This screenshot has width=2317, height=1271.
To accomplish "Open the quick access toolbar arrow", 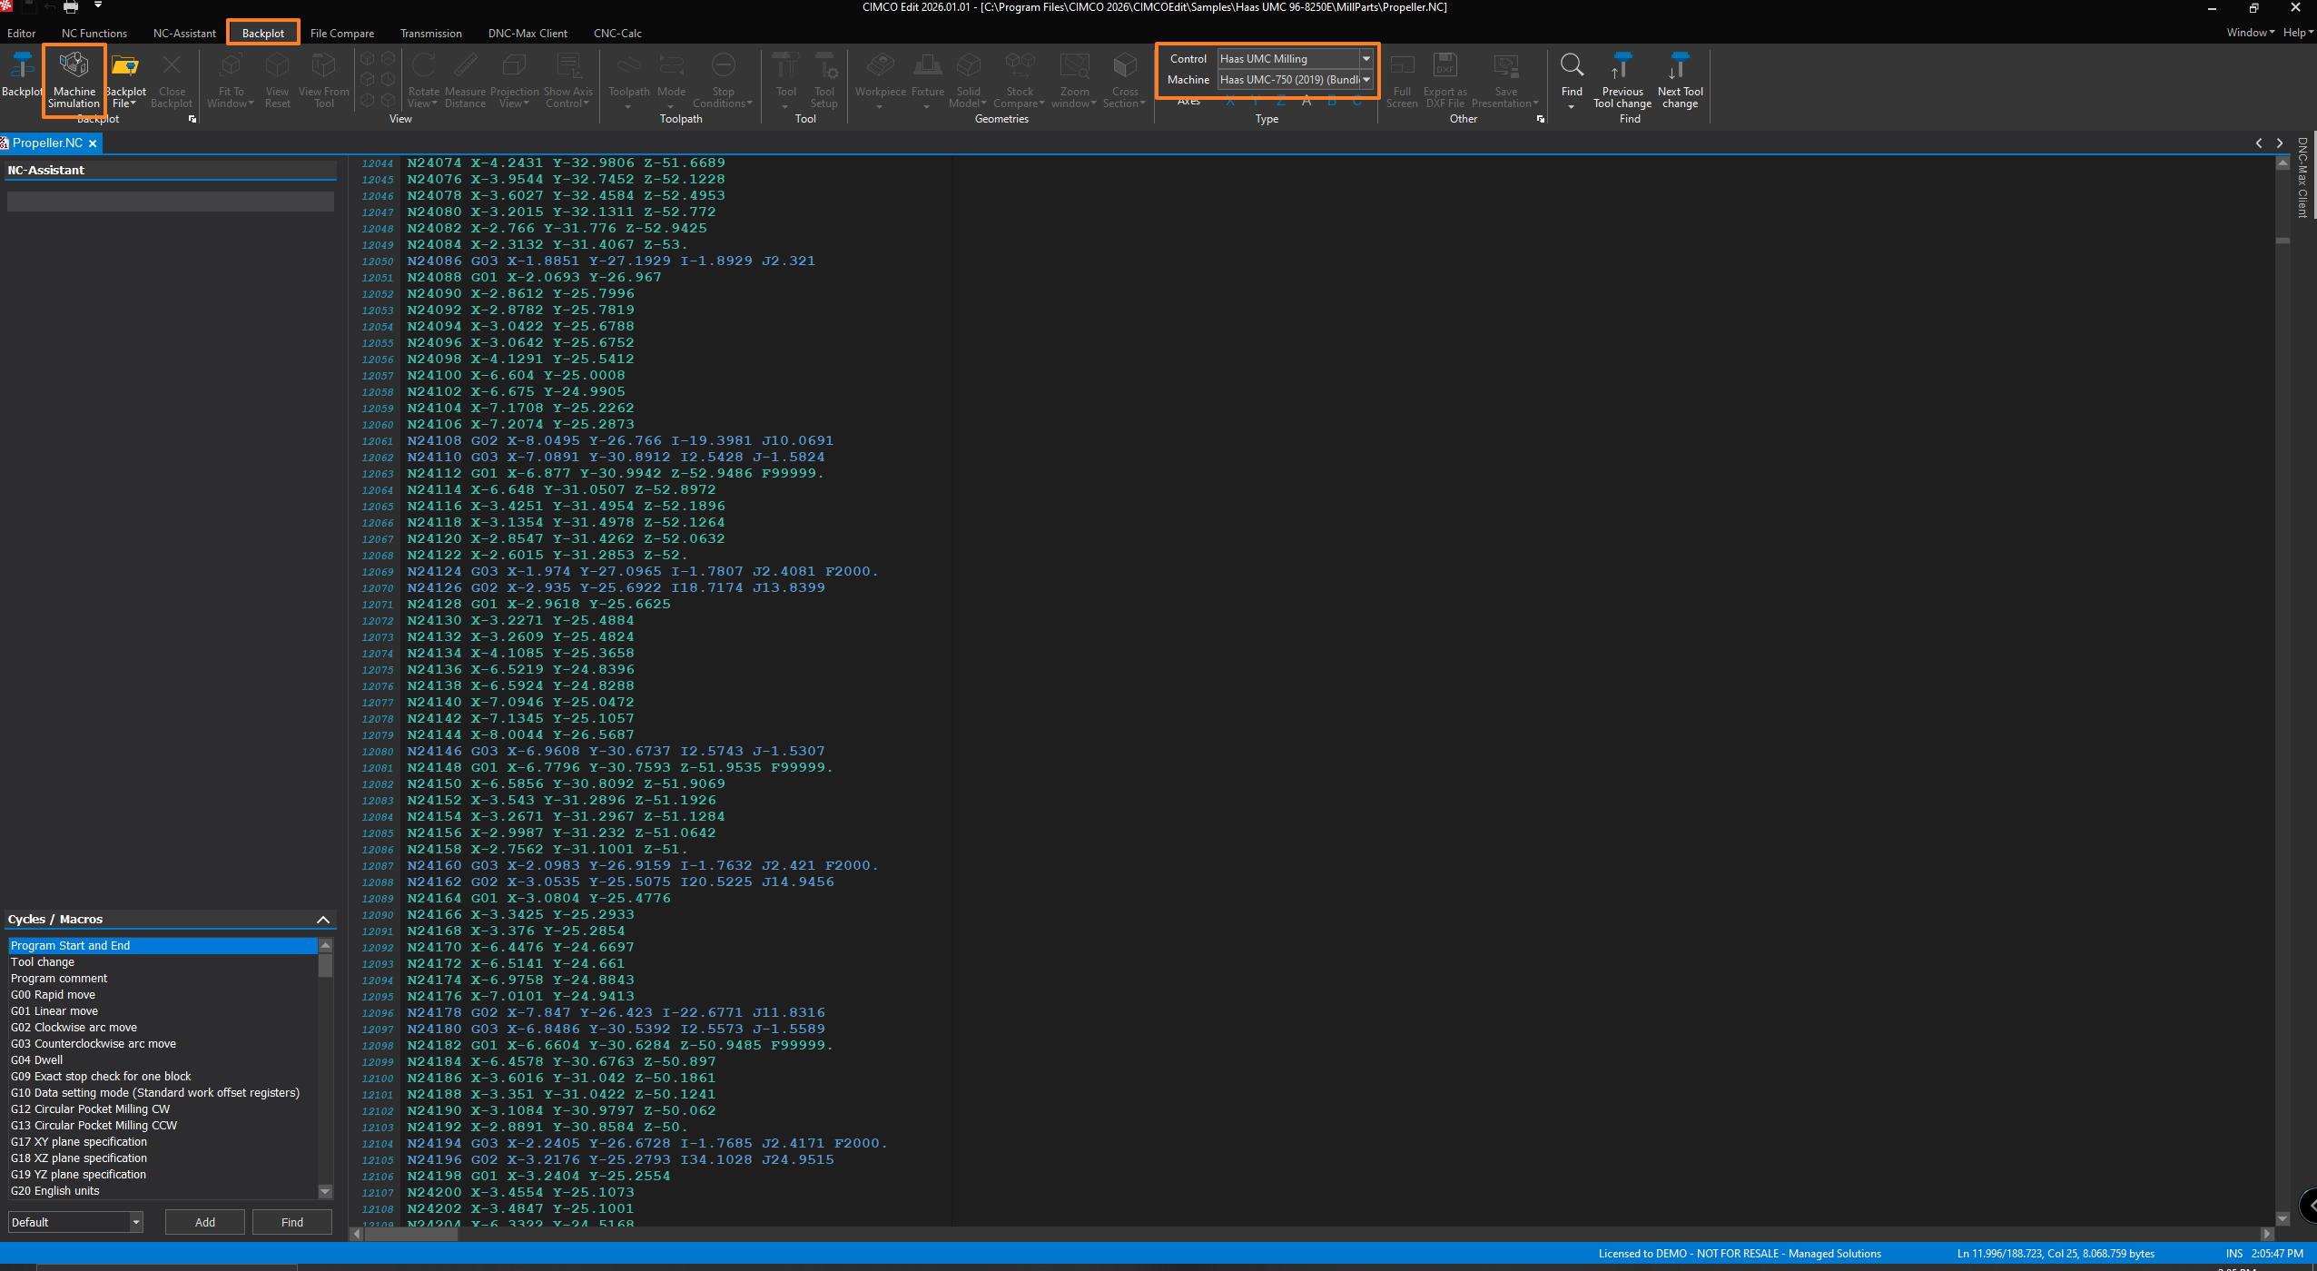I will coord(98,6).
